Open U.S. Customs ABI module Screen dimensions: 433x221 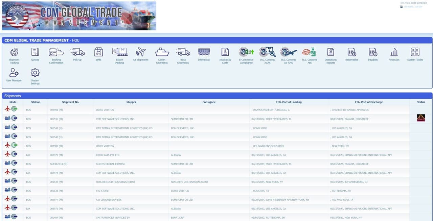310,56
